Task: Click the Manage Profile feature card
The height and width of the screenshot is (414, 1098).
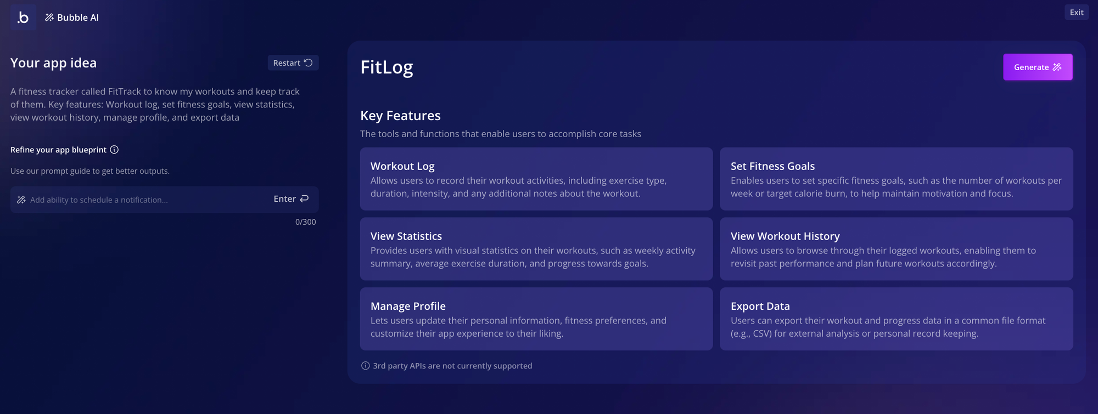Action: (x=536, y=319)
